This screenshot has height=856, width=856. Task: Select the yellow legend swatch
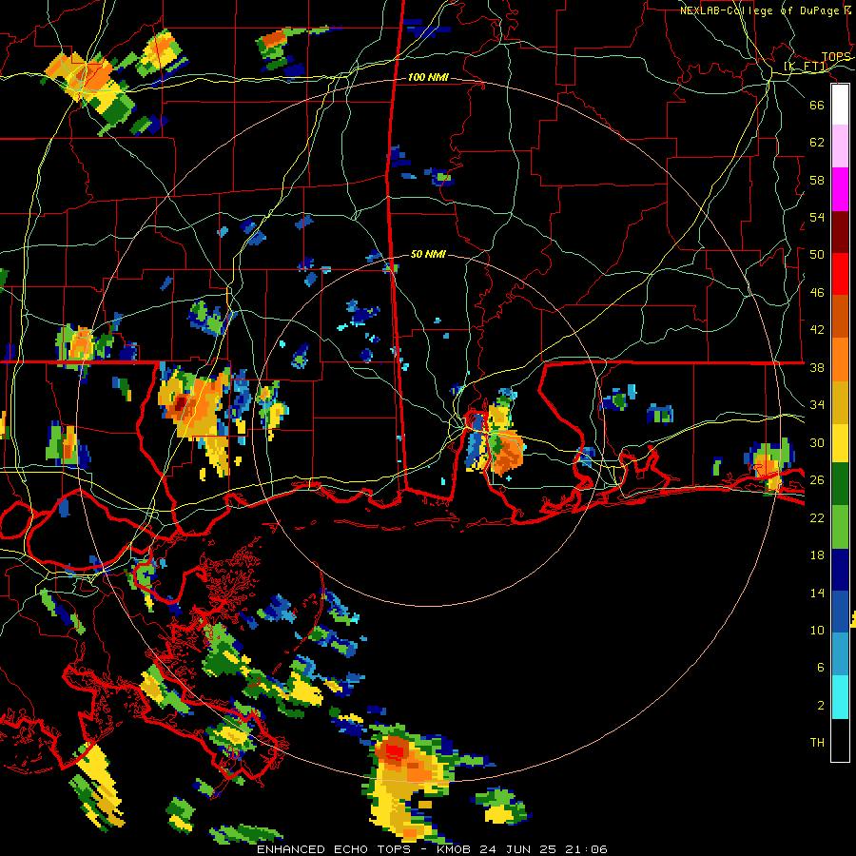pyautogui.click(x=840, y=443)
